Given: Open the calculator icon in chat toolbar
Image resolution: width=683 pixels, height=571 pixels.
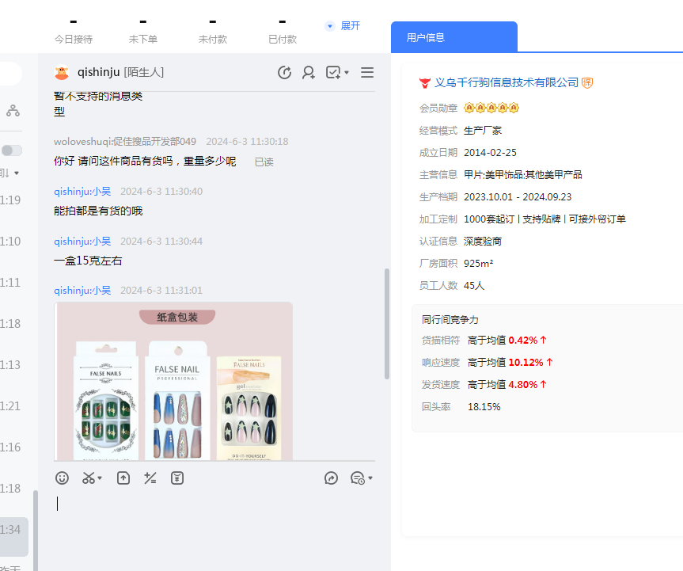Looking at the screenshot, I should coord(150,478).
